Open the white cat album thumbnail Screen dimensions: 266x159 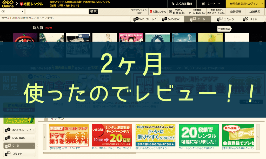click(237, 45)
